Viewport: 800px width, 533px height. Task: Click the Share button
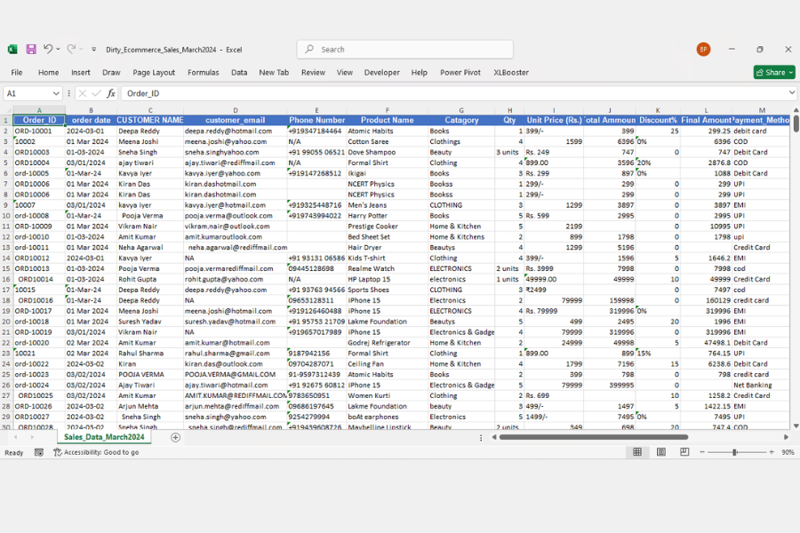(774, 73)
